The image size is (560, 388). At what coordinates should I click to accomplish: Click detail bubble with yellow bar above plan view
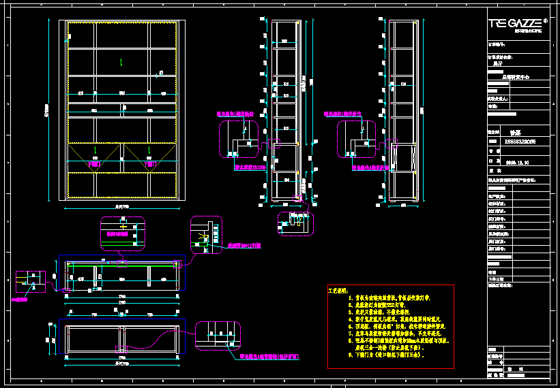(x=123, y=232)
